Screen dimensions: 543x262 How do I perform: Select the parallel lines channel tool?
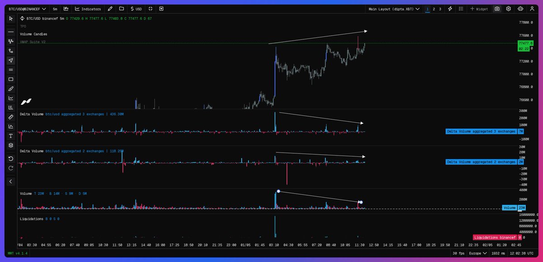[x=11, y=70]
